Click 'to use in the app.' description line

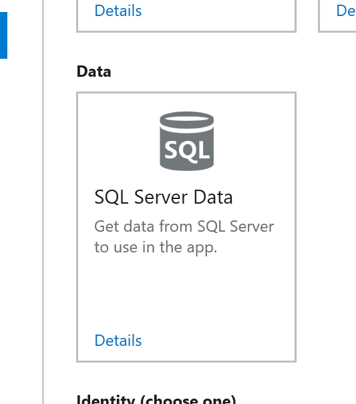[156, 248]
